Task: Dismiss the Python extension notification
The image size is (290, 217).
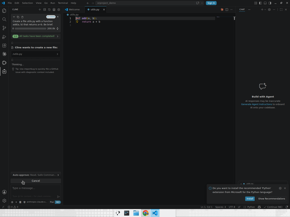Action: click(x=285, y=188)
